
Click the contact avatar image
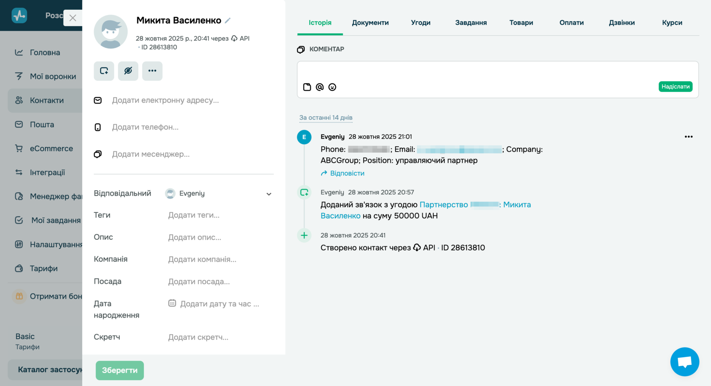click(111, 32)
